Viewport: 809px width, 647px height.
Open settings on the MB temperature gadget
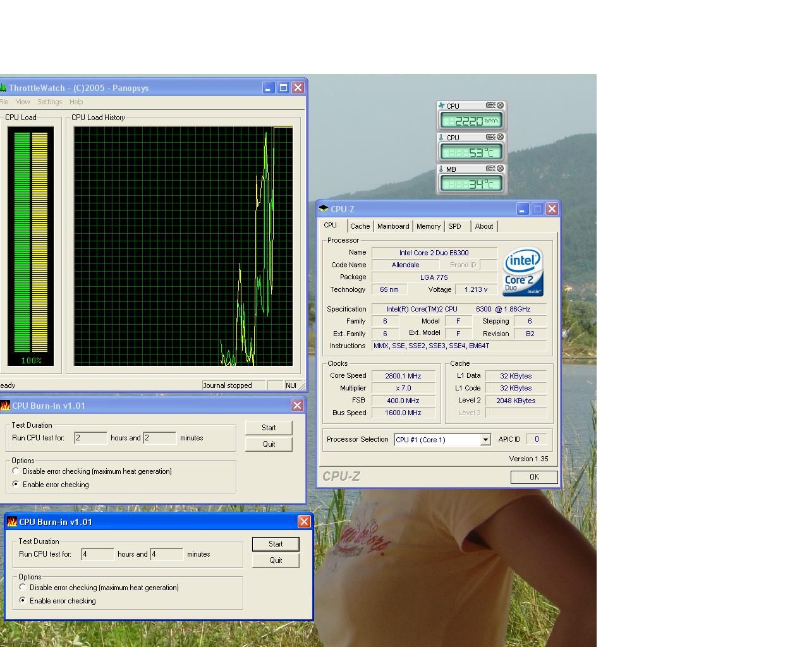490,169
